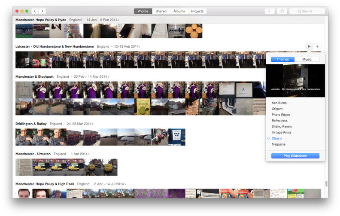Expand Manchester, Hope Valley & Hyde moment chevron
Screen dimensions: 340x216
coord(118,20)
